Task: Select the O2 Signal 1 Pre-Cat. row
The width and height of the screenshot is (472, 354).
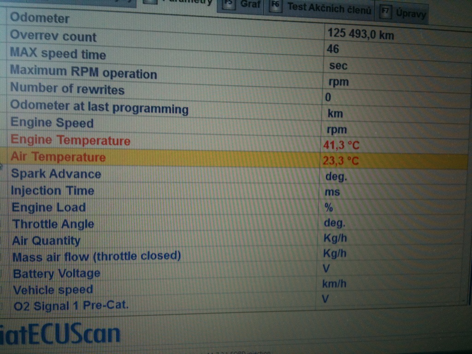Action: pyautogui.click(x=71, y=306)
